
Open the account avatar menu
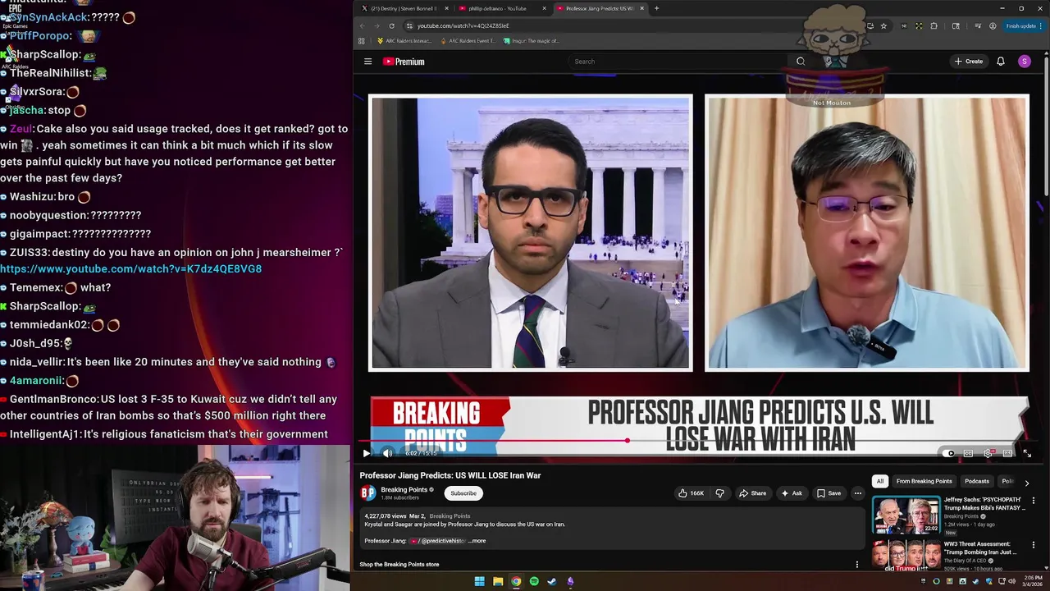coord(1024,62)
